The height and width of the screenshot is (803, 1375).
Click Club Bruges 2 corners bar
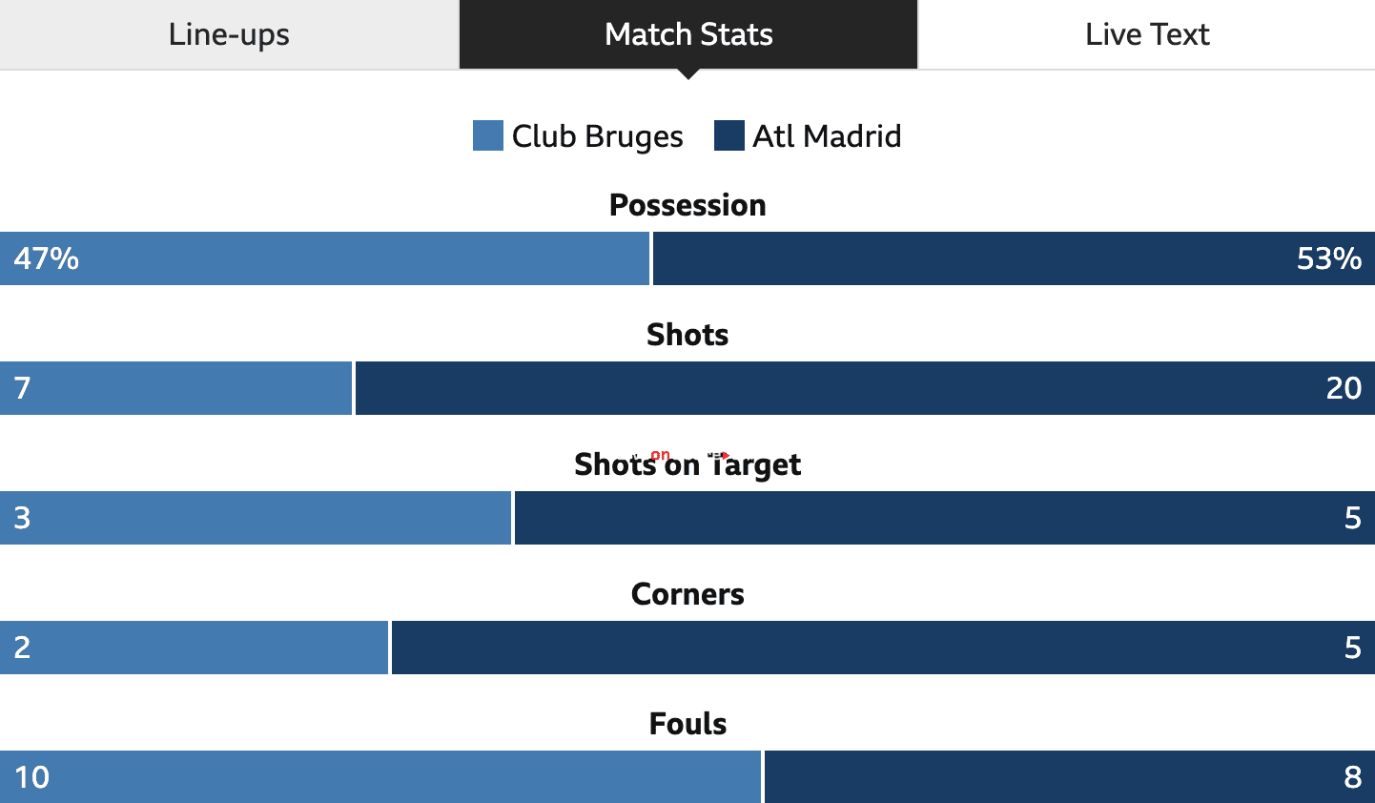click(194, 648)
